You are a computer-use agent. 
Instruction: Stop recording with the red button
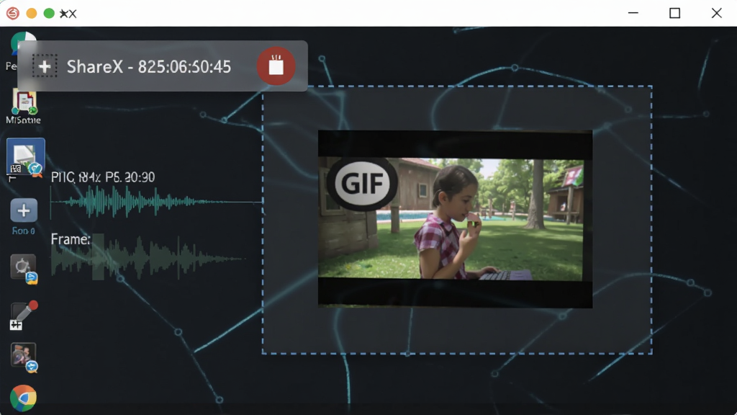(x=276, y=66)
